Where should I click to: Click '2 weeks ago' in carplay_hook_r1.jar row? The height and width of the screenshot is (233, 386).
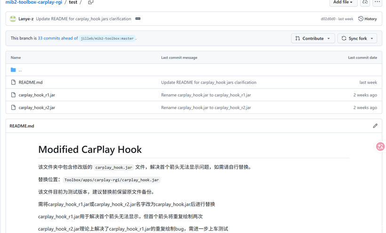click(365, 95)
